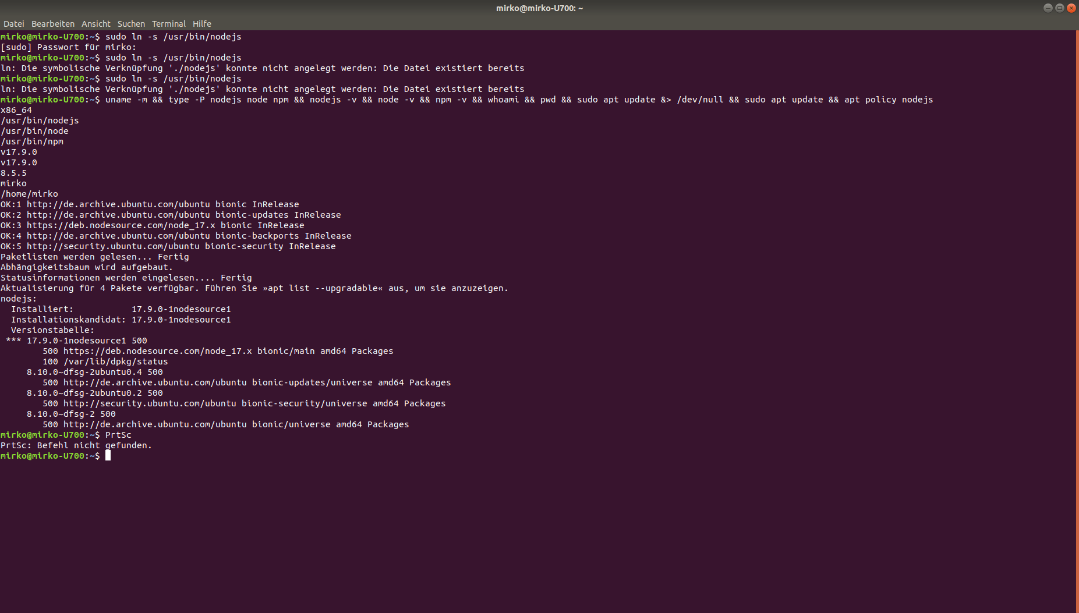Screen dimensions: 1079x613
Task: Open the Hilfe menu
Action: [x=202, y=24]
